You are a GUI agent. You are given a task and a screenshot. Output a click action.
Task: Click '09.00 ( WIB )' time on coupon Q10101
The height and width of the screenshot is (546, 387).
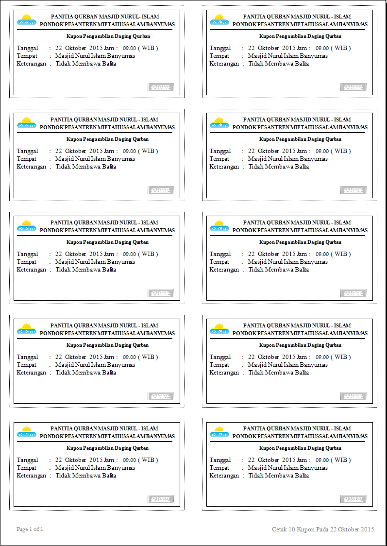click(140, 48)
